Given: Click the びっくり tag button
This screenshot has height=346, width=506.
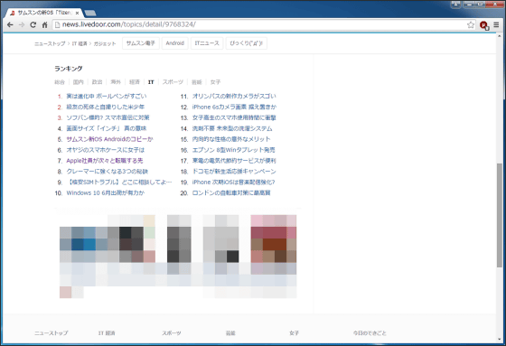Looking at the screenshot, I should (246, 43).
